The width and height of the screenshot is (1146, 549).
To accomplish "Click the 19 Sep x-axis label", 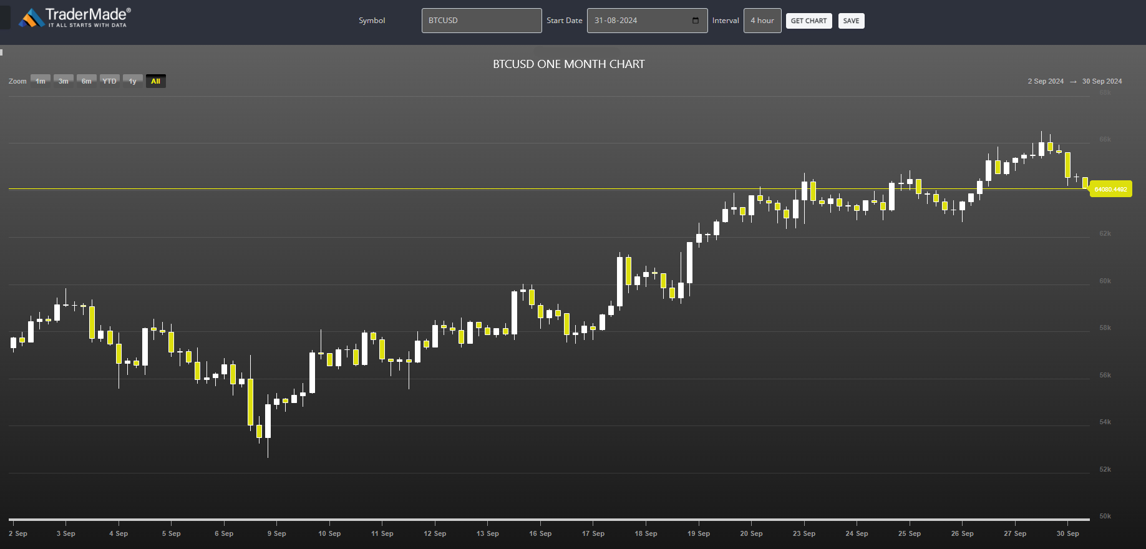I will [x=699, y=533].
